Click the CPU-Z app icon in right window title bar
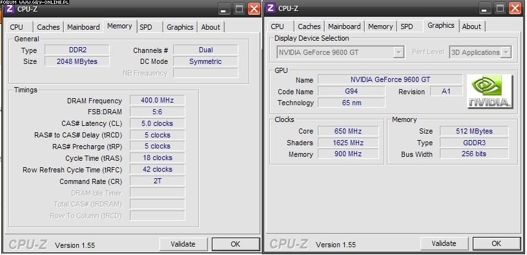Screen dimensions: 527x255 click(271, 8)
